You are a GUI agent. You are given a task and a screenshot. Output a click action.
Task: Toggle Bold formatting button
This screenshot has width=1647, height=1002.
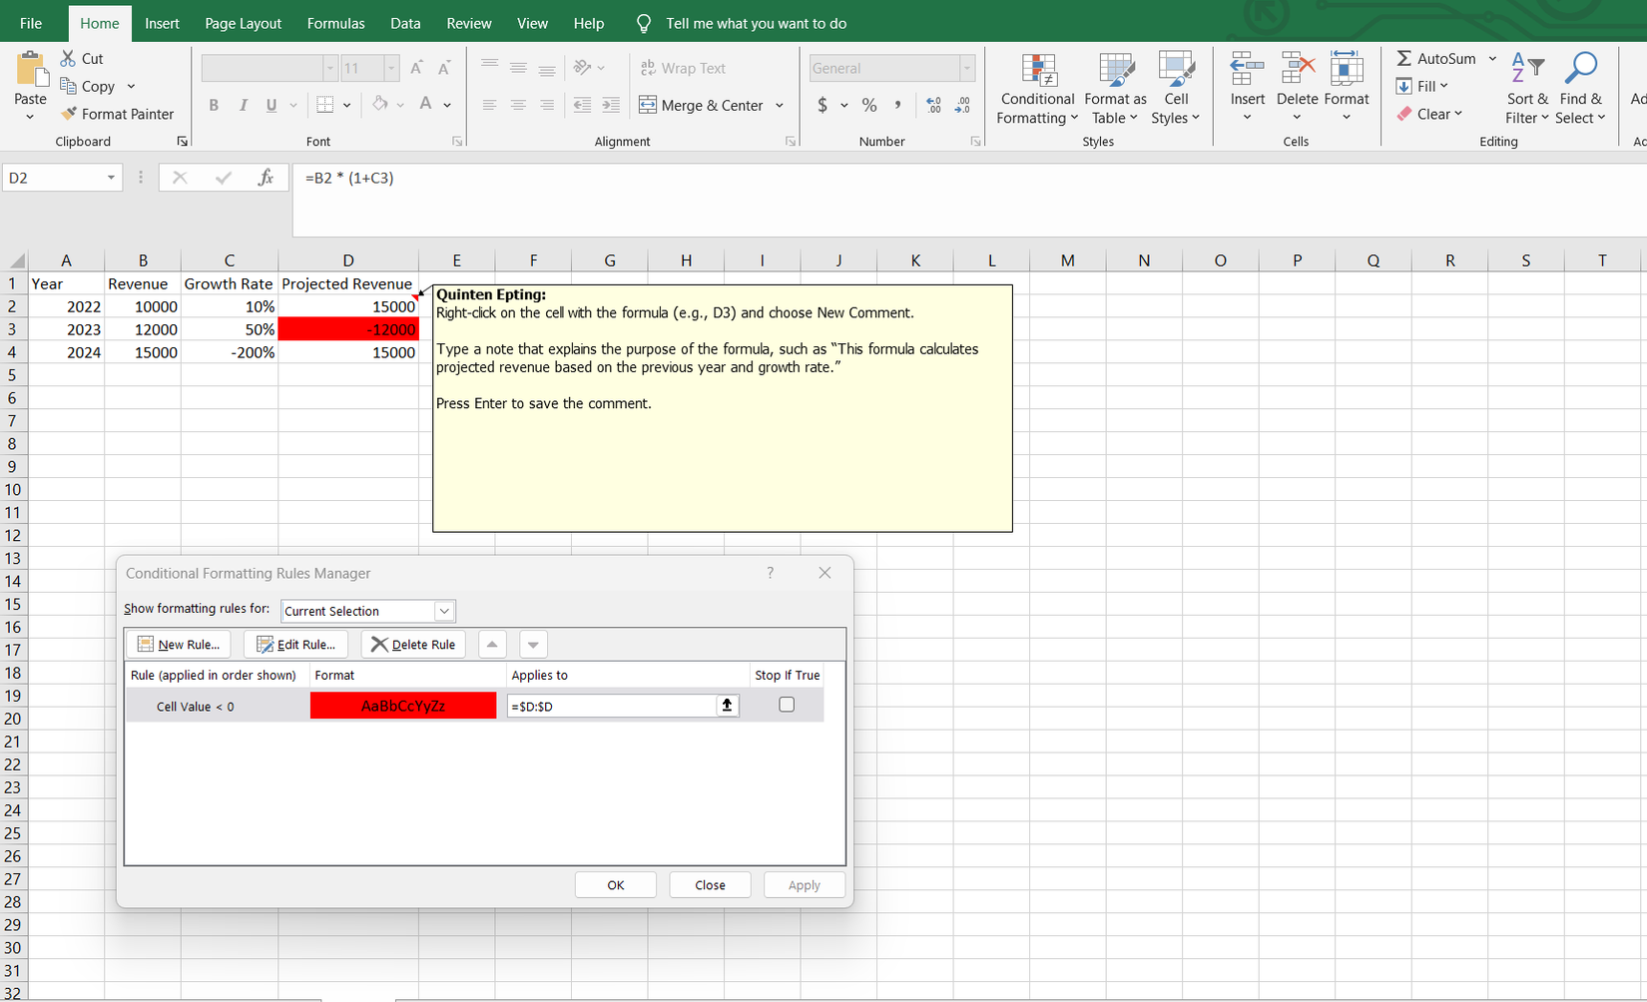214,105
